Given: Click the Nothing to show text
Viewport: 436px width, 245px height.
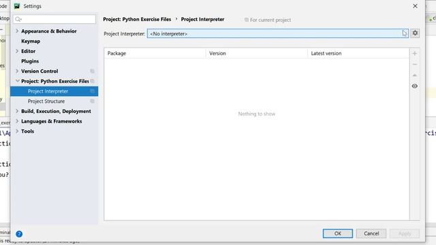Looking at the screenshot, I should 257,114.
